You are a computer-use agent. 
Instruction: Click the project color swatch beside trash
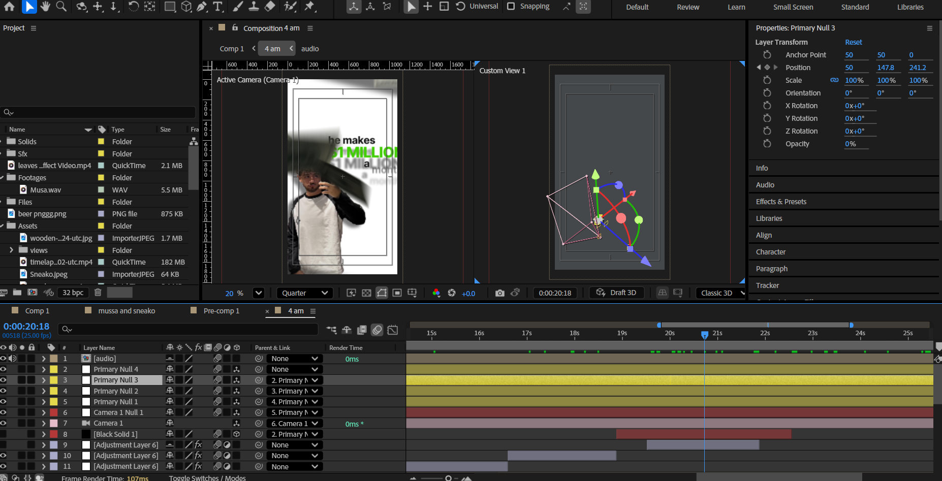pos(120,293)
